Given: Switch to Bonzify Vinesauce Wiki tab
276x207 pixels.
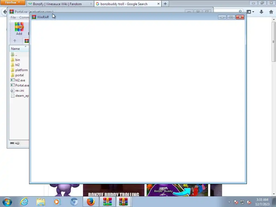Looking at the screenshot, I should [57, 4].
